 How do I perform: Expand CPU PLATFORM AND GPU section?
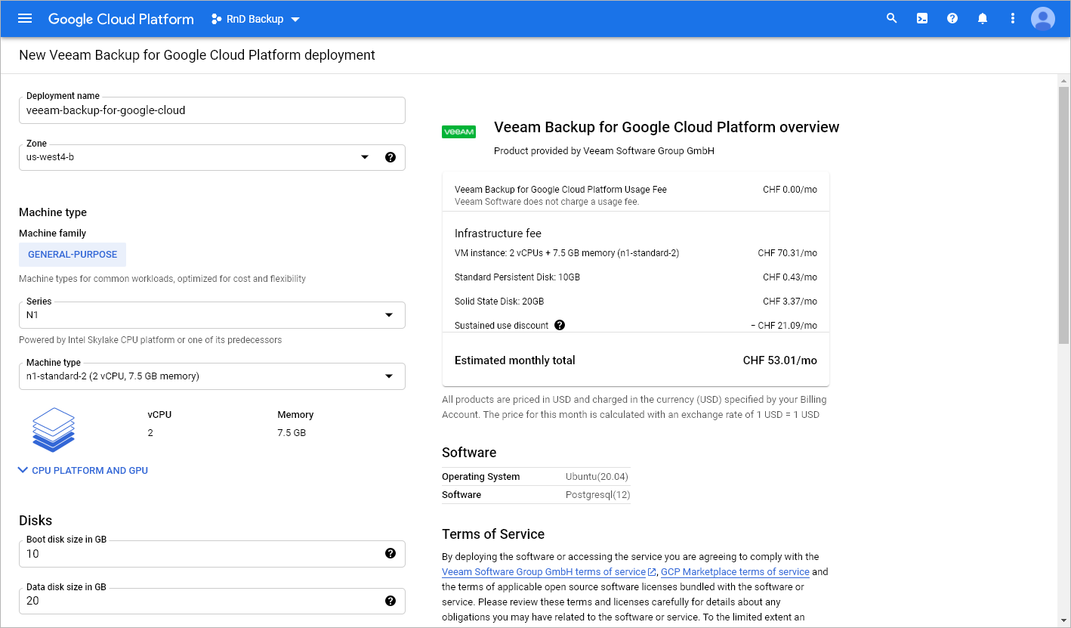click(x=82, y=470)
